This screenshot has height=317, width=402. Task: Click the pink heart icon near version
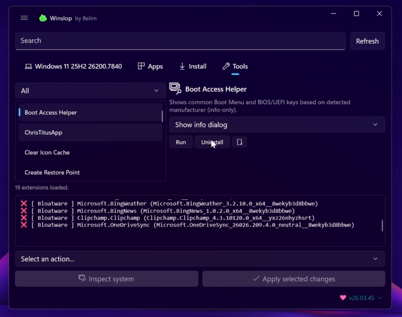tap(343, 298)
